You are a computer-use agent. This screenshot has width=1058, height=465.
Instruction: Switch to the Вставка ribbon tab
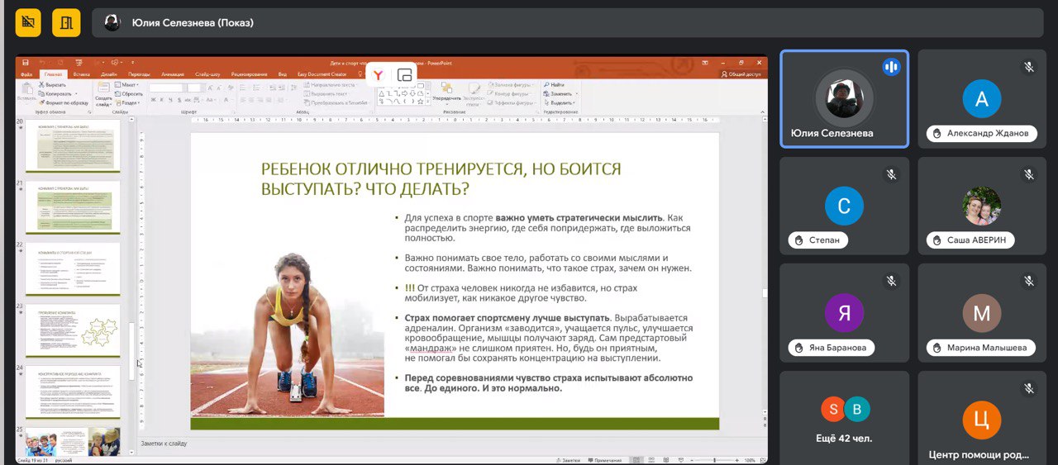tap(80, 74)
